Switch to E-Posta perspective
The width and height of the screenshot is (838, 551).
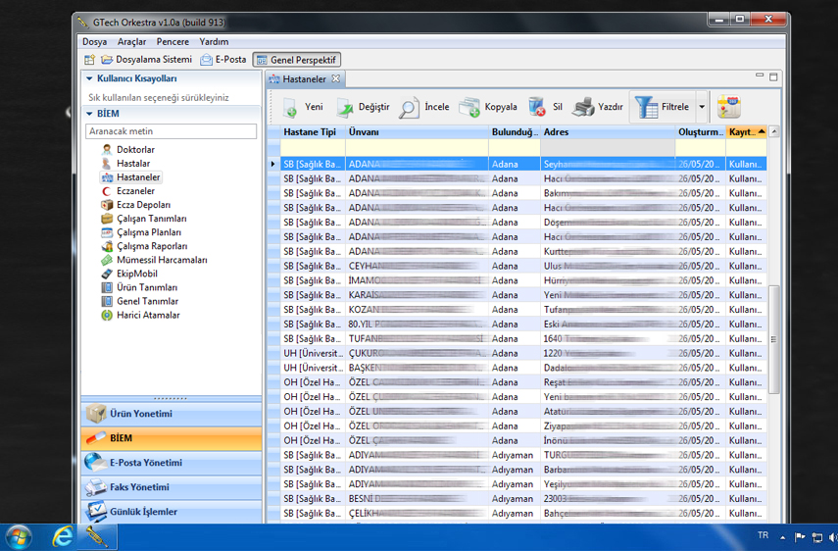click(223, 60)
